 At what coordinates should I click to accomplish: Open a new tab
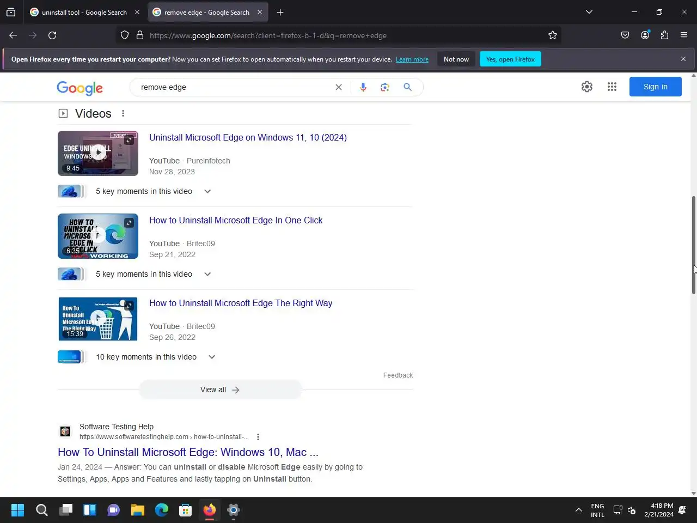click(280, 12)
